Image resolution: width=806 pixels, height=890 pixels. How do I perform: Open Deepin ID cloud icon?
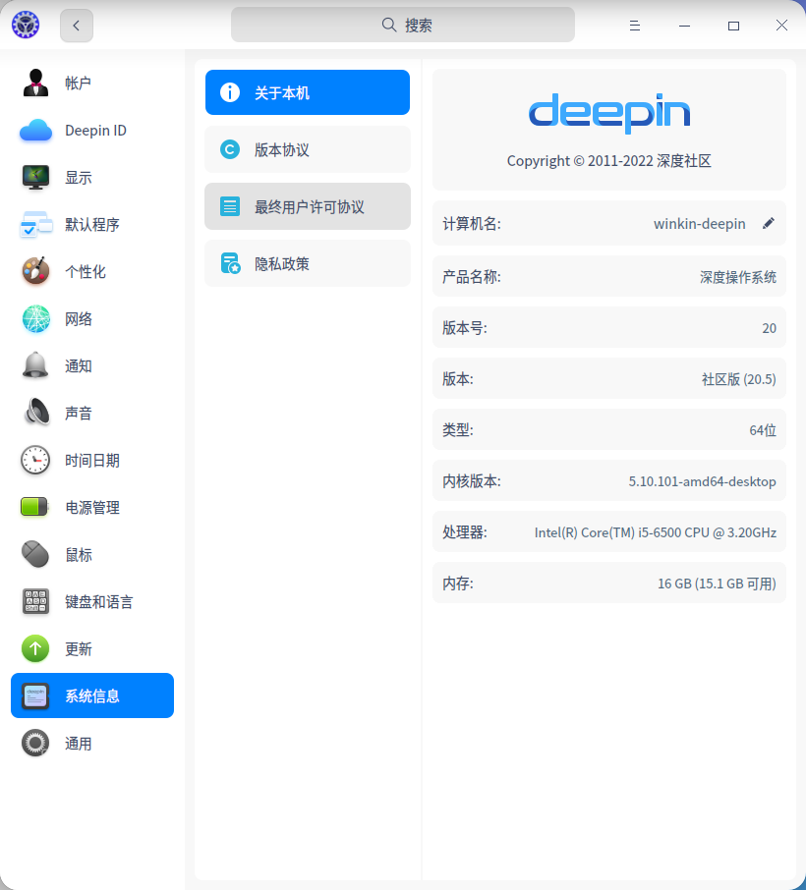[35, 131]
